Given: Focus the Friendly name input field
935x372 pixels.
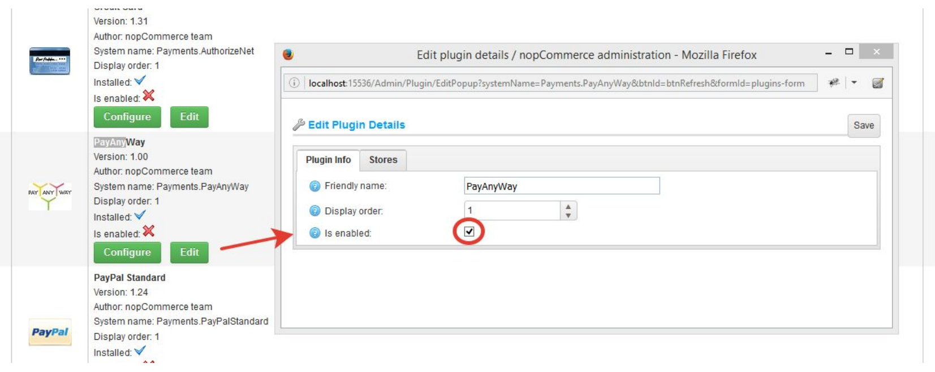Looking at the screenshot, I should 562,186.
